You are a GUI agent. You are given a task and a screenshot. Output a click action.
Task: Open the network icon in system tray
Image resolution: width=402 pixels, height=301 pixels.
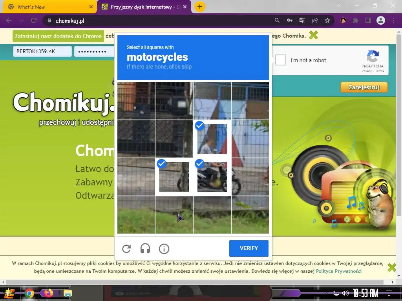pyautogui.click(x=336, y=293)
